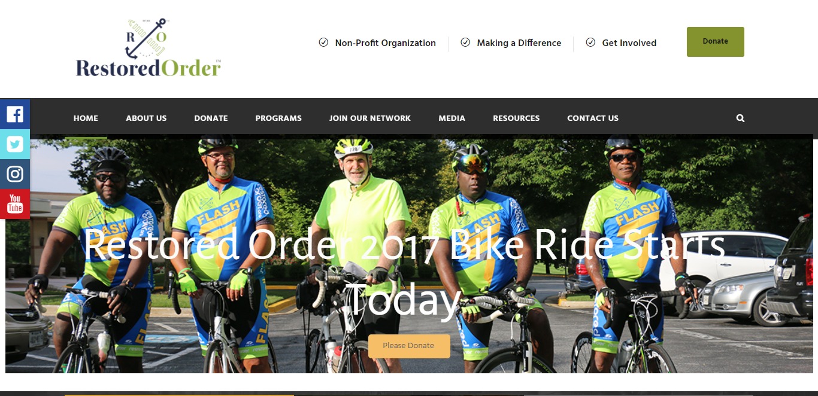
Task: Open the ABOUT US menu
Action: 146,118
